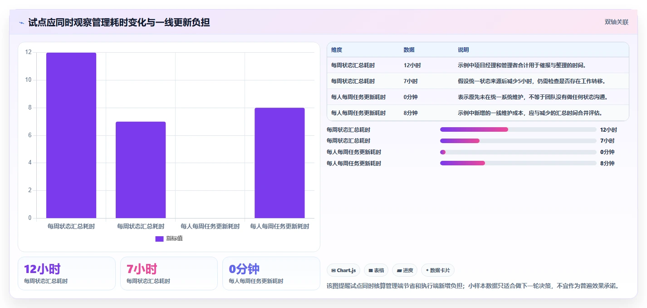Click the 8分钟 cell in the table
The width and height of the screenshot is (647, 308).
(x=411, y=113)
